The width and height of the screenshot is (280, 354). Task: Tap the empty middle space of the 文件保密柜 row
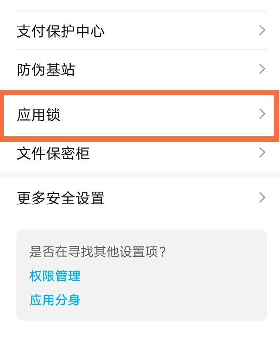pos(173,153)
